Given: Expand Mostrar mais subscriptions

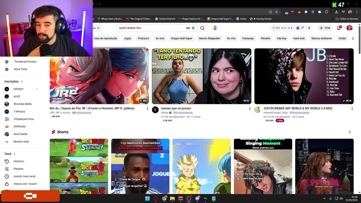Looking at the screenshot, I should click(x=21, y=142).
